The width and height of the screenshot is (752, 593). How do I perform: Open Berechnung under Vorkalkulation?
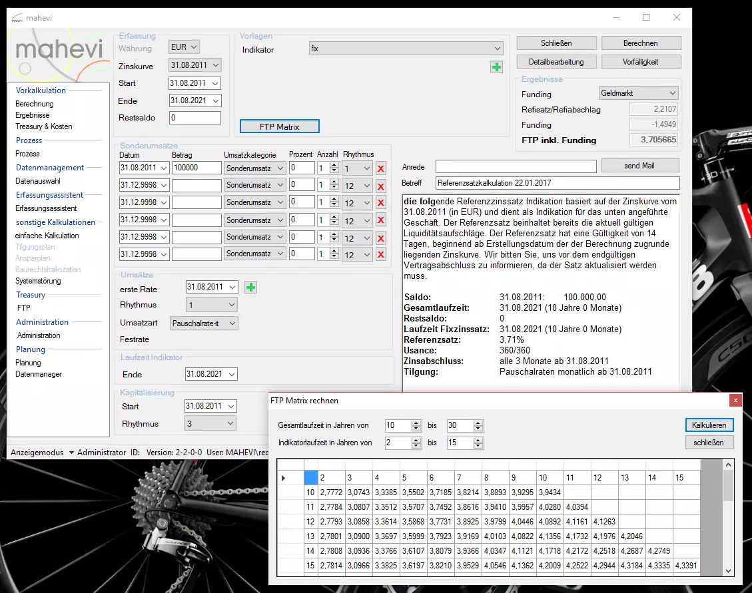35,104
